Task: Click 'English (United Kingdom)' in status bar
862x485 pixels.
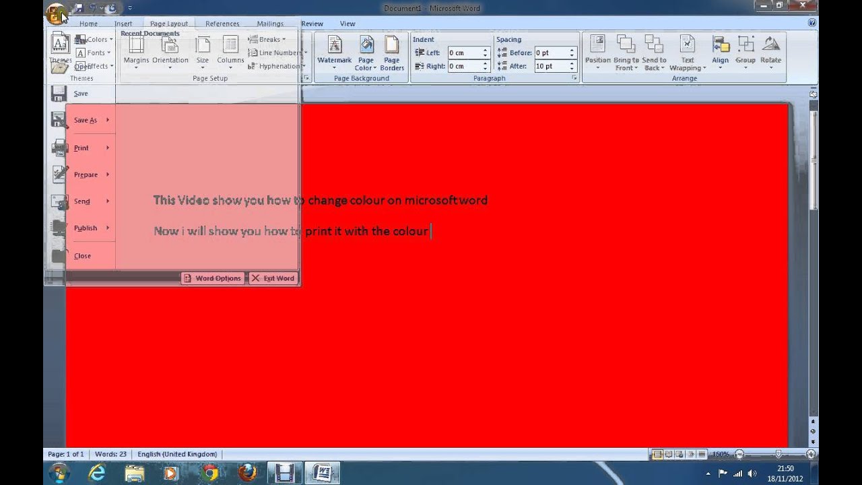Action: pyautogui.click(x=177, y=454)
